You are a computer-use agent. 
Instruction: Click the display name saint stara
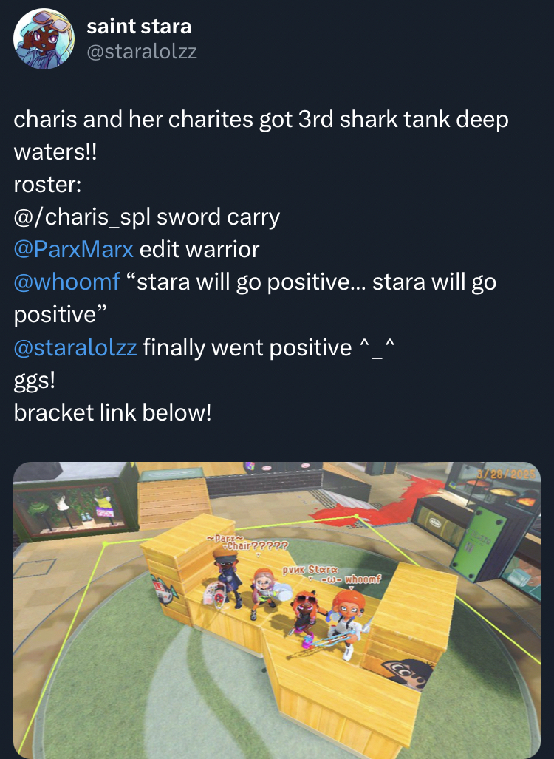coord(139,26)
